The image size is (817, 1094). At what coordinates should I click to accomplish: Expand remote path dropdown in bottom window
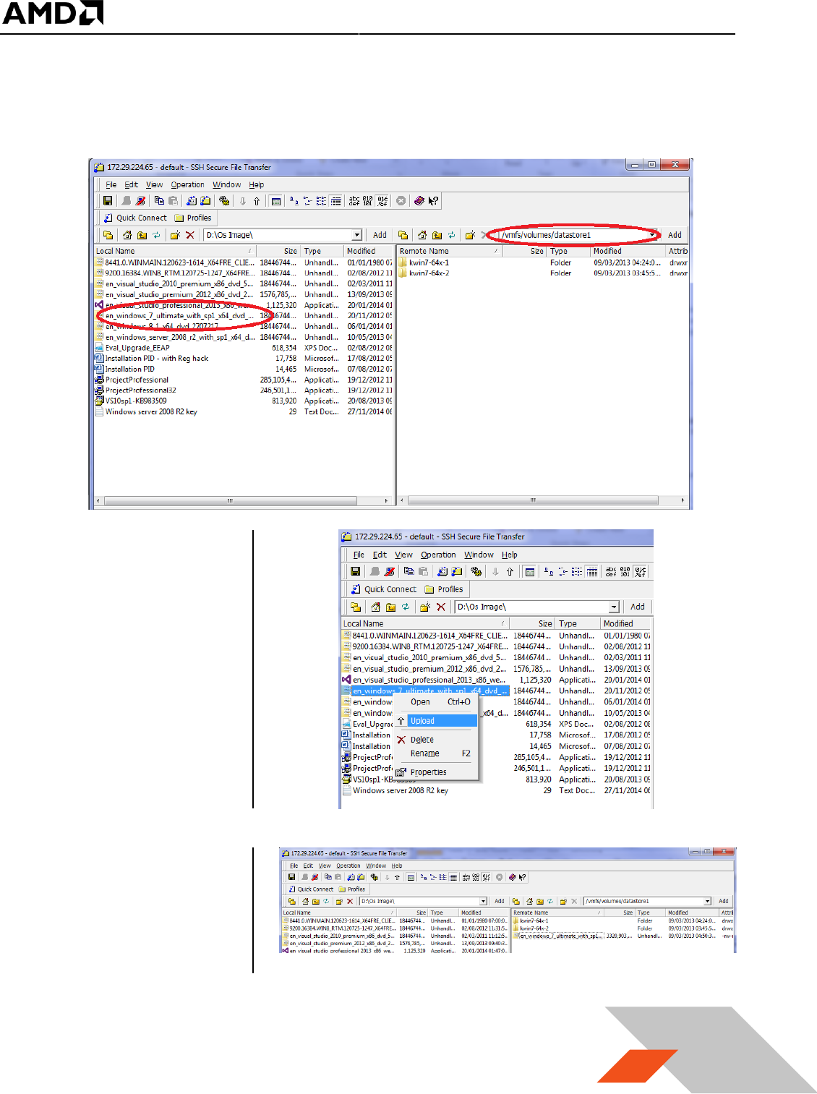coord(708,901)
